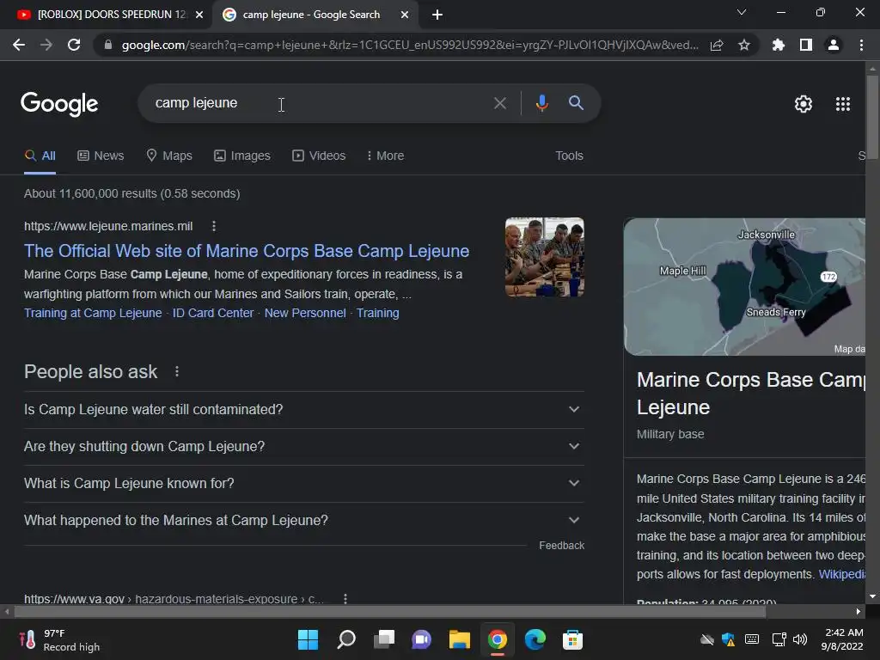The width and height of the screenshot is (880, 660).
Task: Open Task View on the taskbar
Action: 384,639
